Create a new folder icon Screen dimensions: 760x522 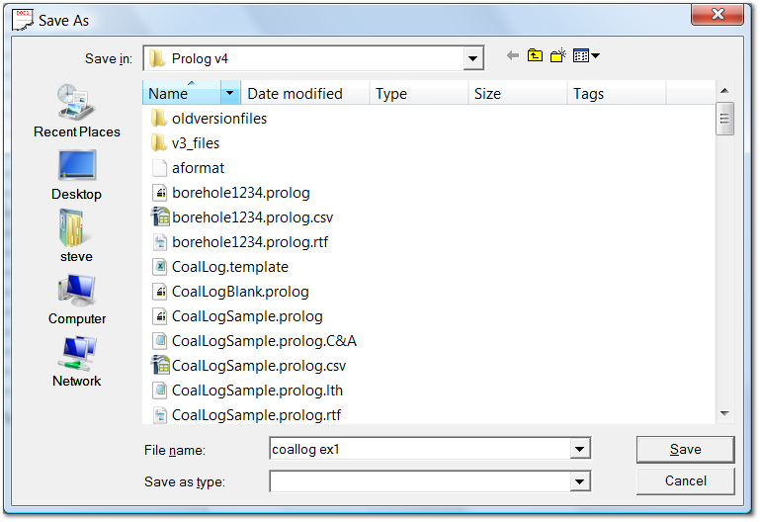click(x=558, y=56)
